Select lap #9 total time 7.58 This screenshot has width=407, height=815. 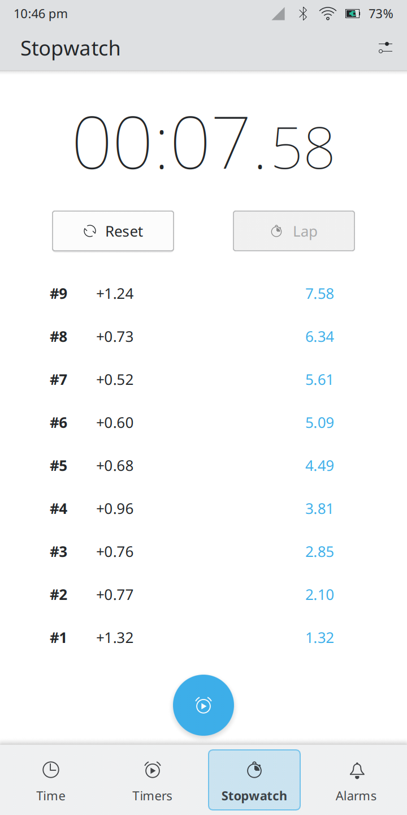click(x=320, y=294)
